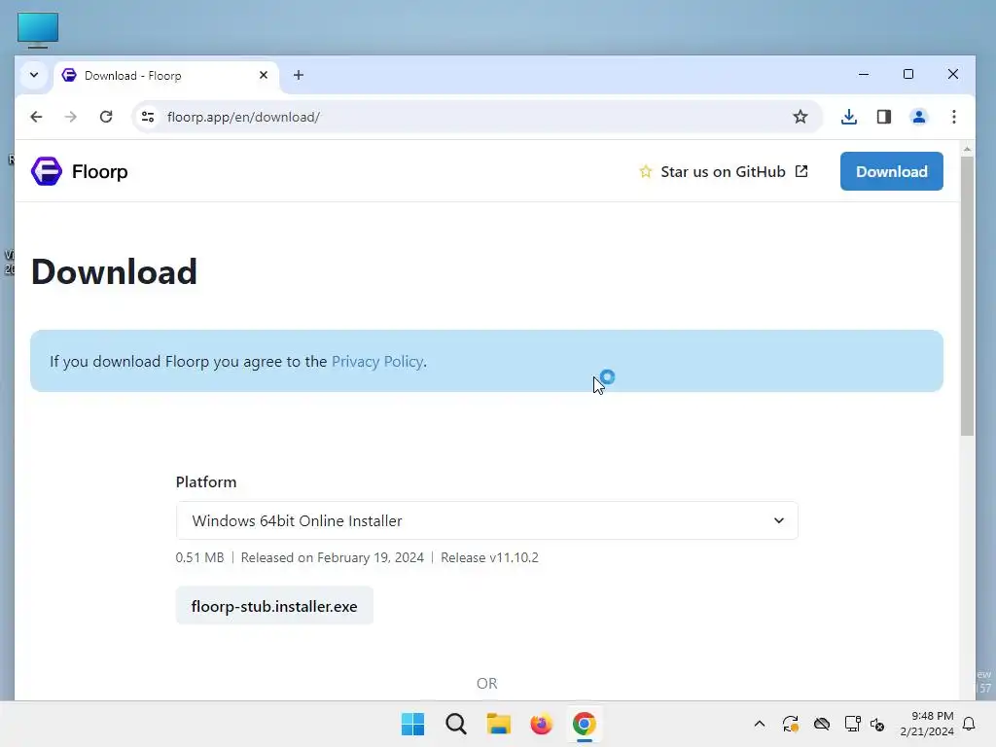Launch Firefox from taskbar

[x=541, y=724]
